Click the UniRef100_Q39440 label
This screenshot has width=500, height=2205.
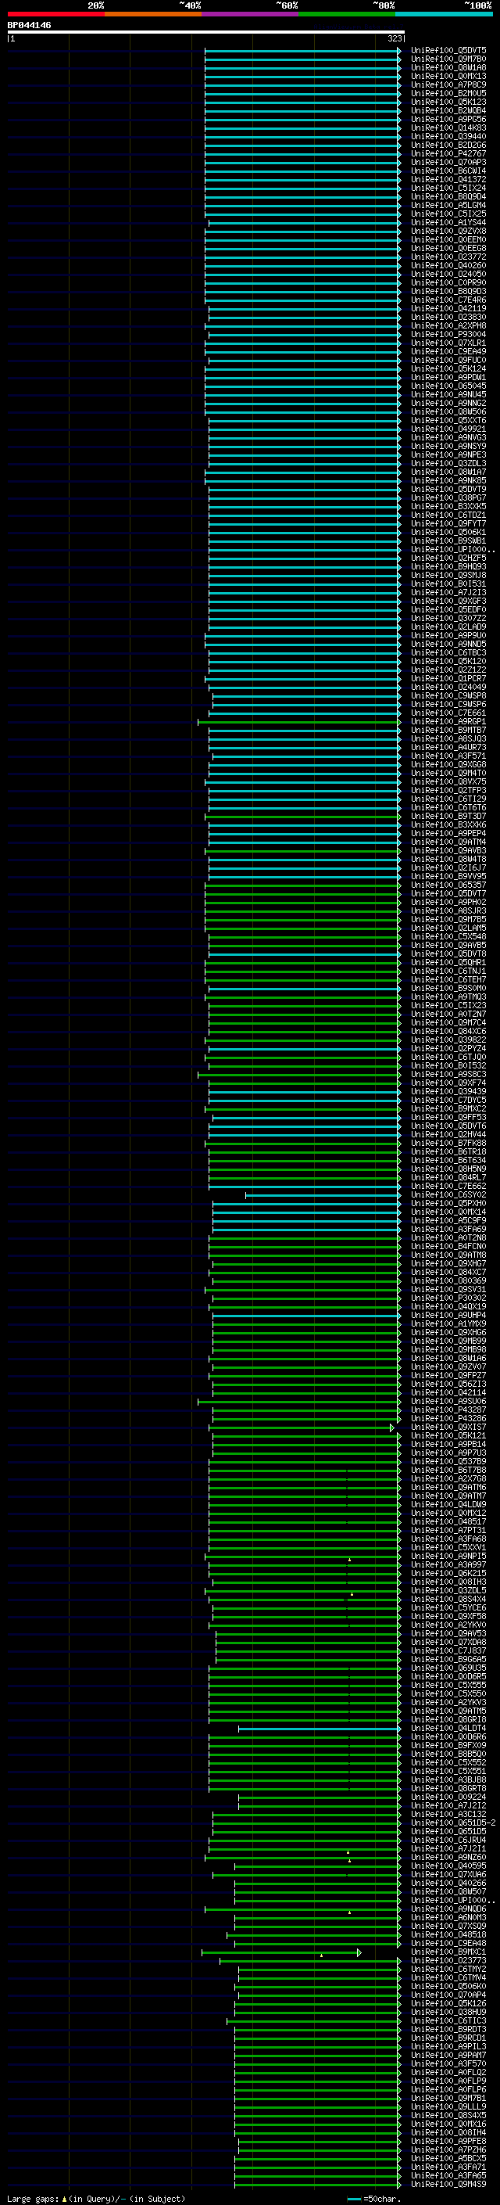point(448,137)
